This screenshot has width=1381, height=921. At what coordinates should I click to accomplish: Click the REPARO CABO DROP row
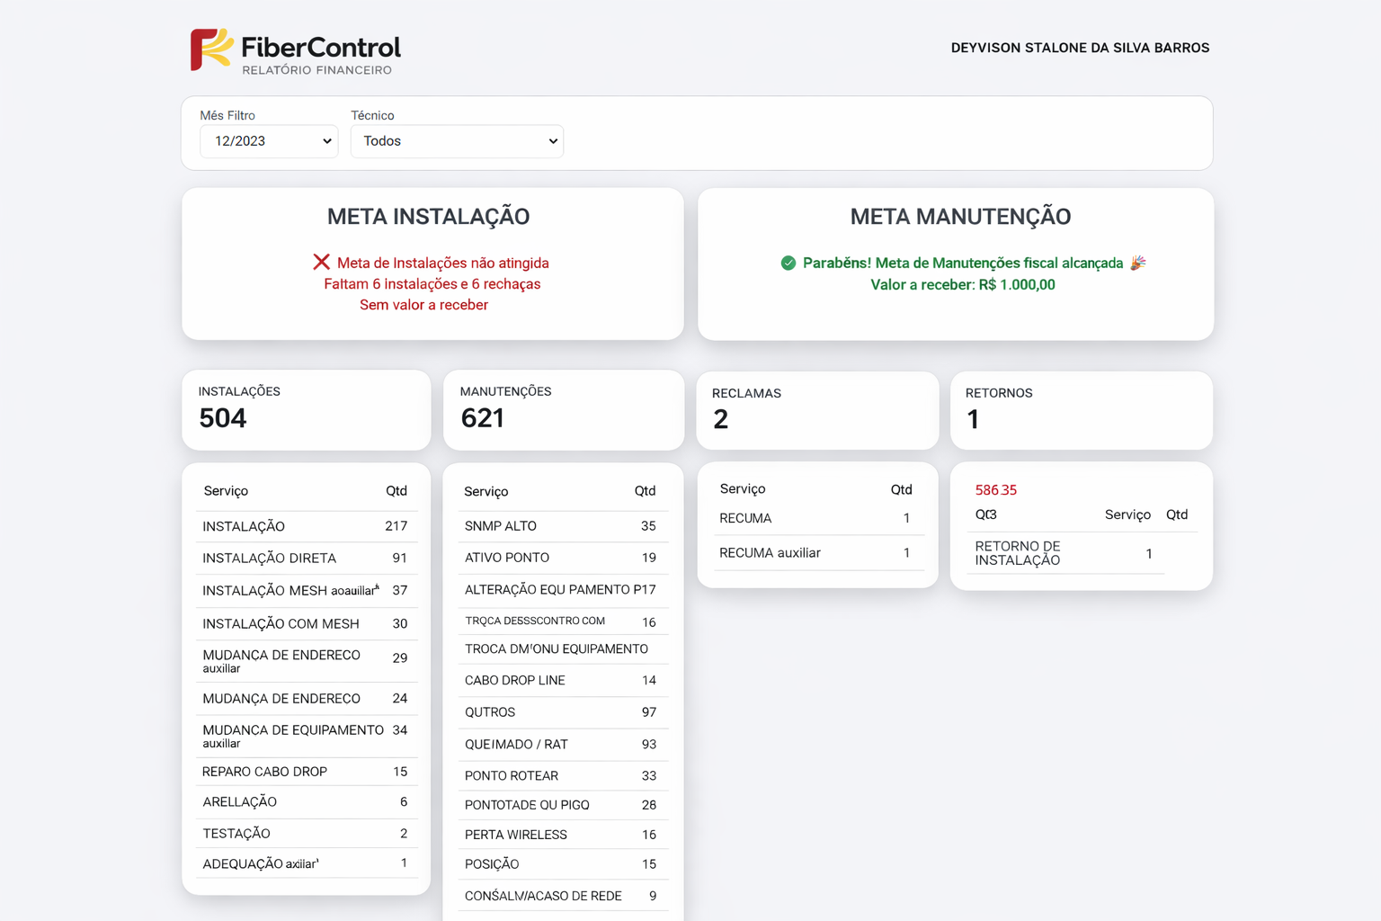point(306,772)
